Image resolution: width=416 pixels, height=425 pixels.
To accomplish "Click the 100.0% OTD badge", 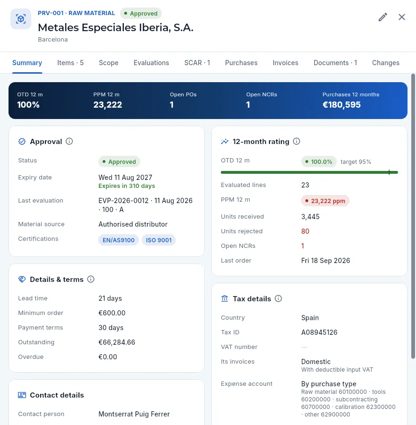I will [x=319, y=162].
